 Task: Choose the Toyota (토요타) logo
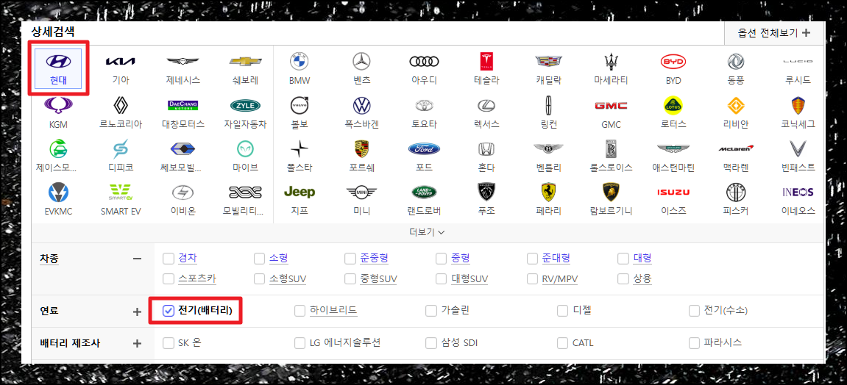pos(424,104)
